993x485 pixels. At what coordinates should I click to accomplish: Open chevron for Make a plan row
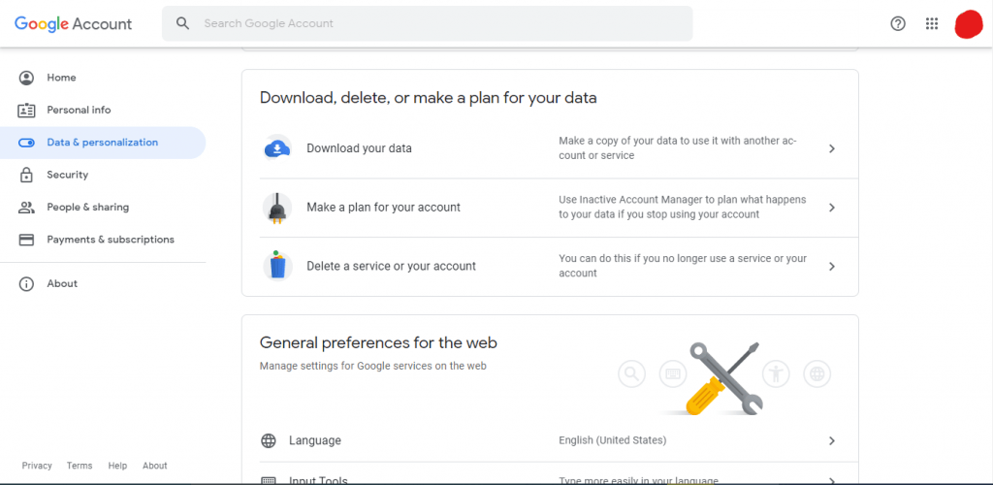[x=832, y=208]
